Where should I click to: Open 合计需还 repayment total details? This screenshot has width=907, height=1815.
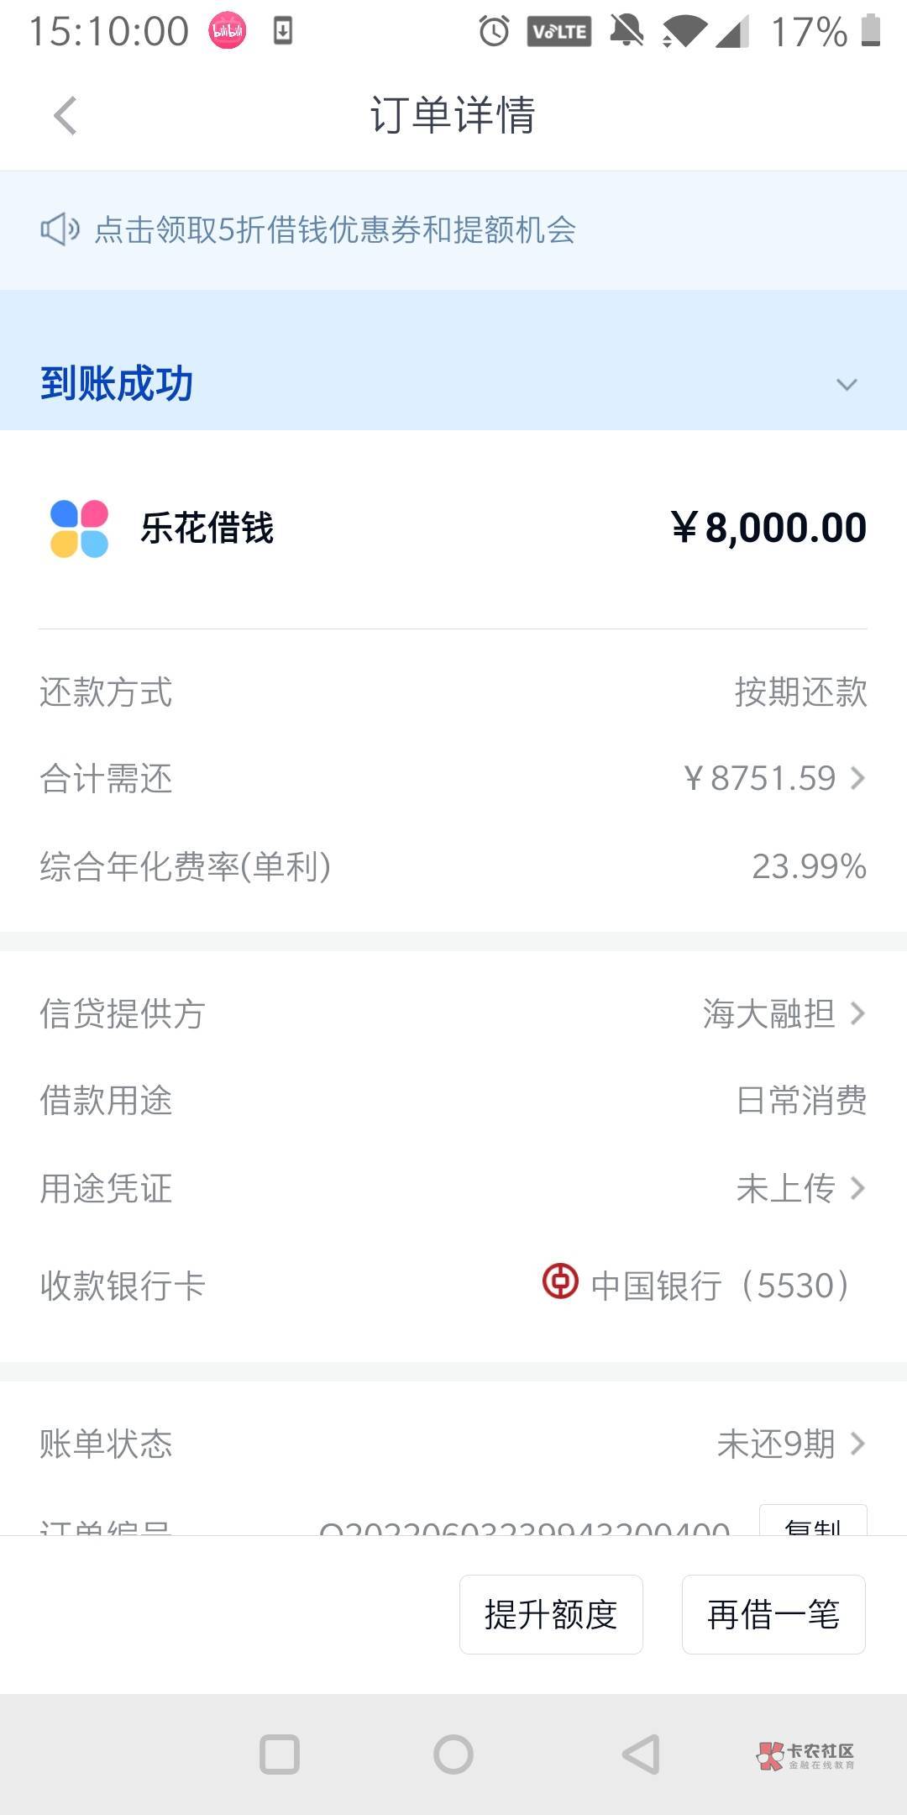click(x=773, y=778)
